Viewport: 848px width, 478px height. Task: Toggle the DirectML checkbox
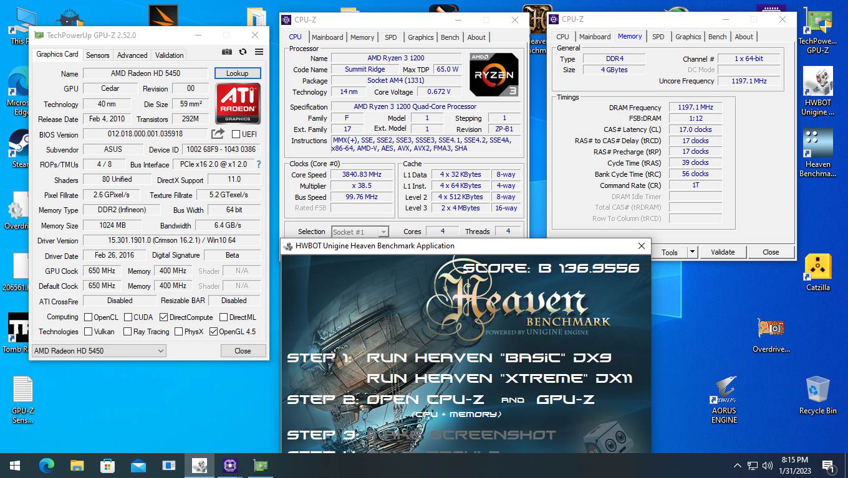223,317
